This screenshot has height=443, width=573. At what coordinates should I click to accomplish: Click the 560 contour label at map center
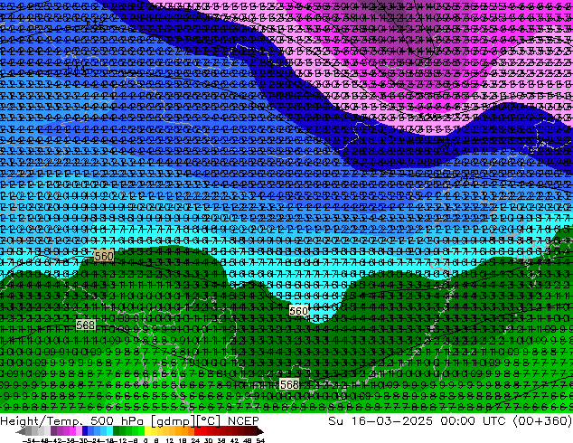click(x=298, y=311)
